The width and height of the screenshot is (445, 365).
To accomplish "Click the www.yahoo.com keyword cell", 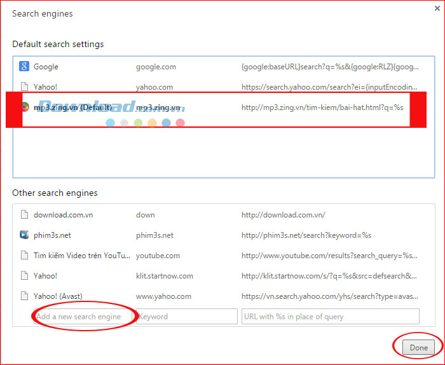I will coord(163,296).
